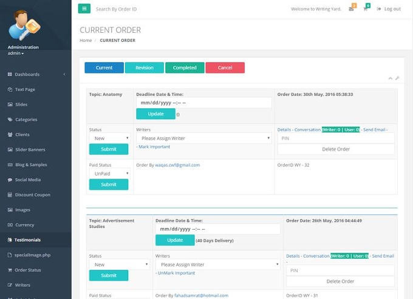Open the mail notifications envelope icon

coord(351,9)
